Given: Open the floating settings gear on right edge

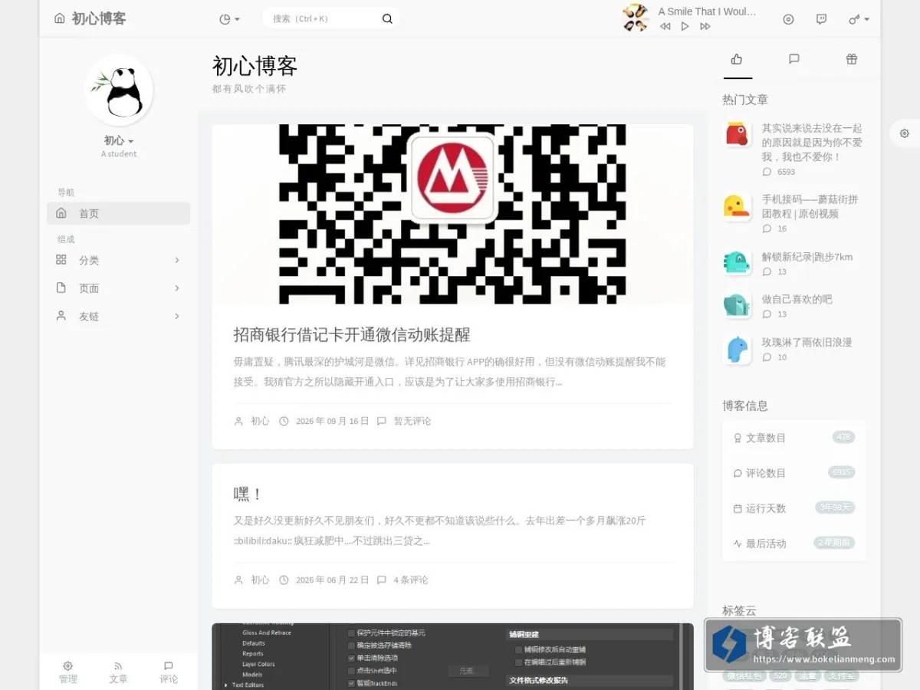Looking at the screenshot, I should [905, 133].
